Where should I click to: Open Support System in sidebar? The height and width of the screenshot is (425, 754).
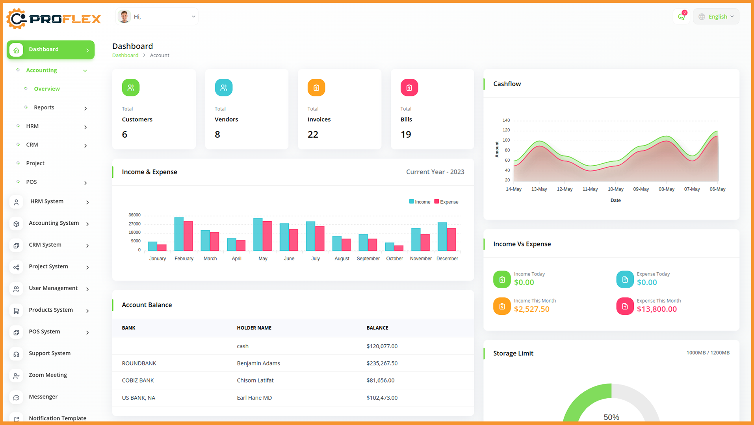[50, 353]
